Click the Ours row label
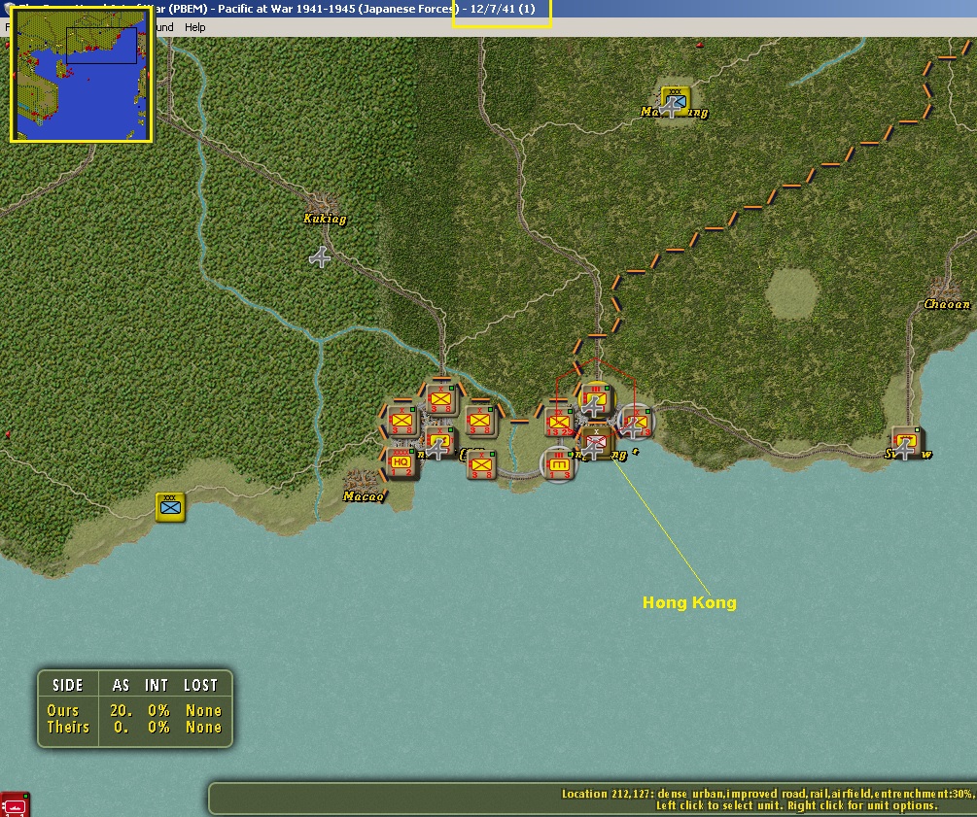977x817 pixels. coord(63,710)
